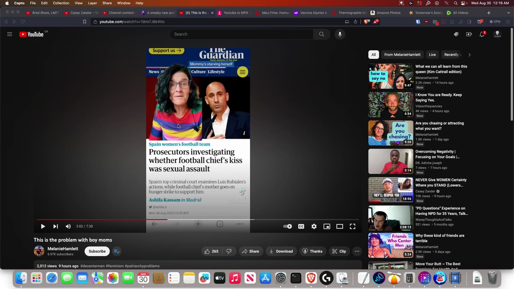Toggle the autoplay switch in the player
Viewport: 514px width, 289px height.
tap(288, 226)
